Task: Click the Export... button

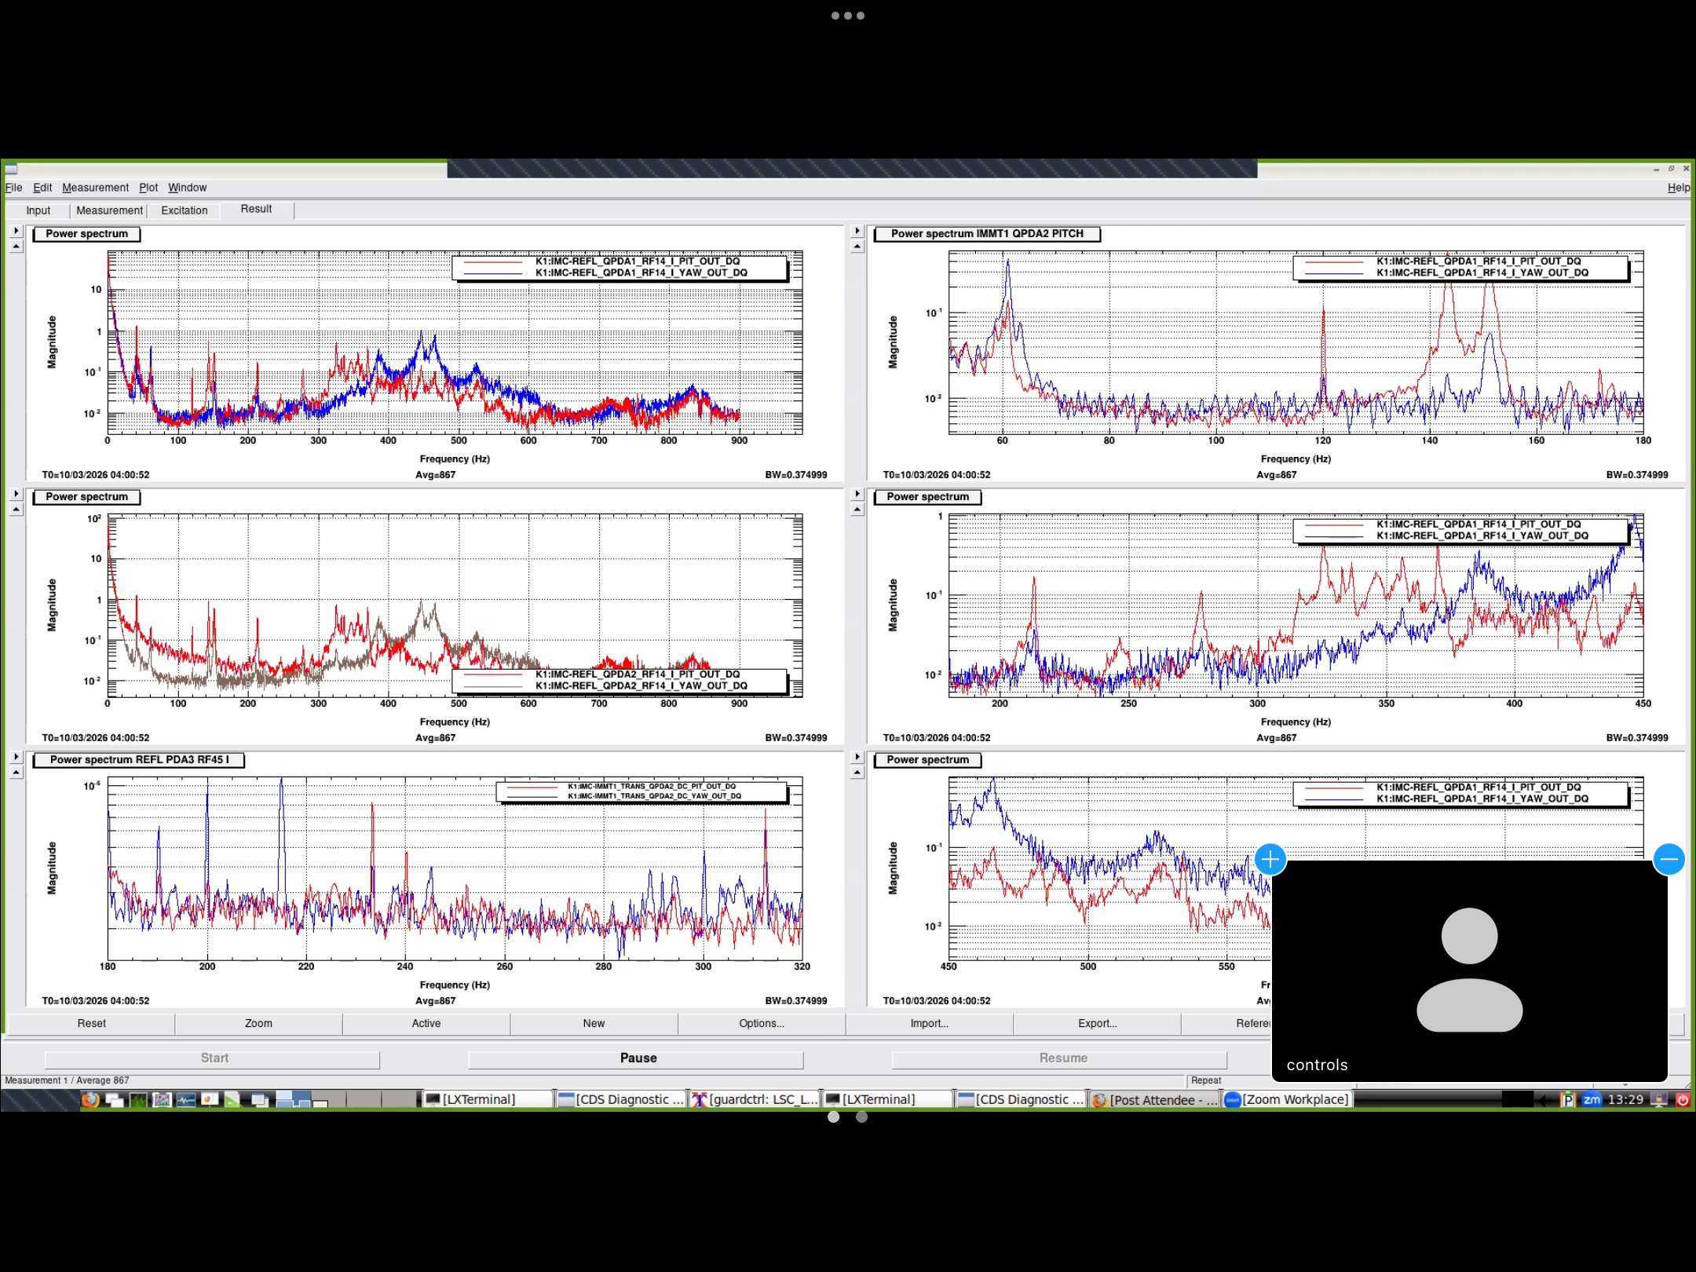Action: (x=1096, y=1023)
